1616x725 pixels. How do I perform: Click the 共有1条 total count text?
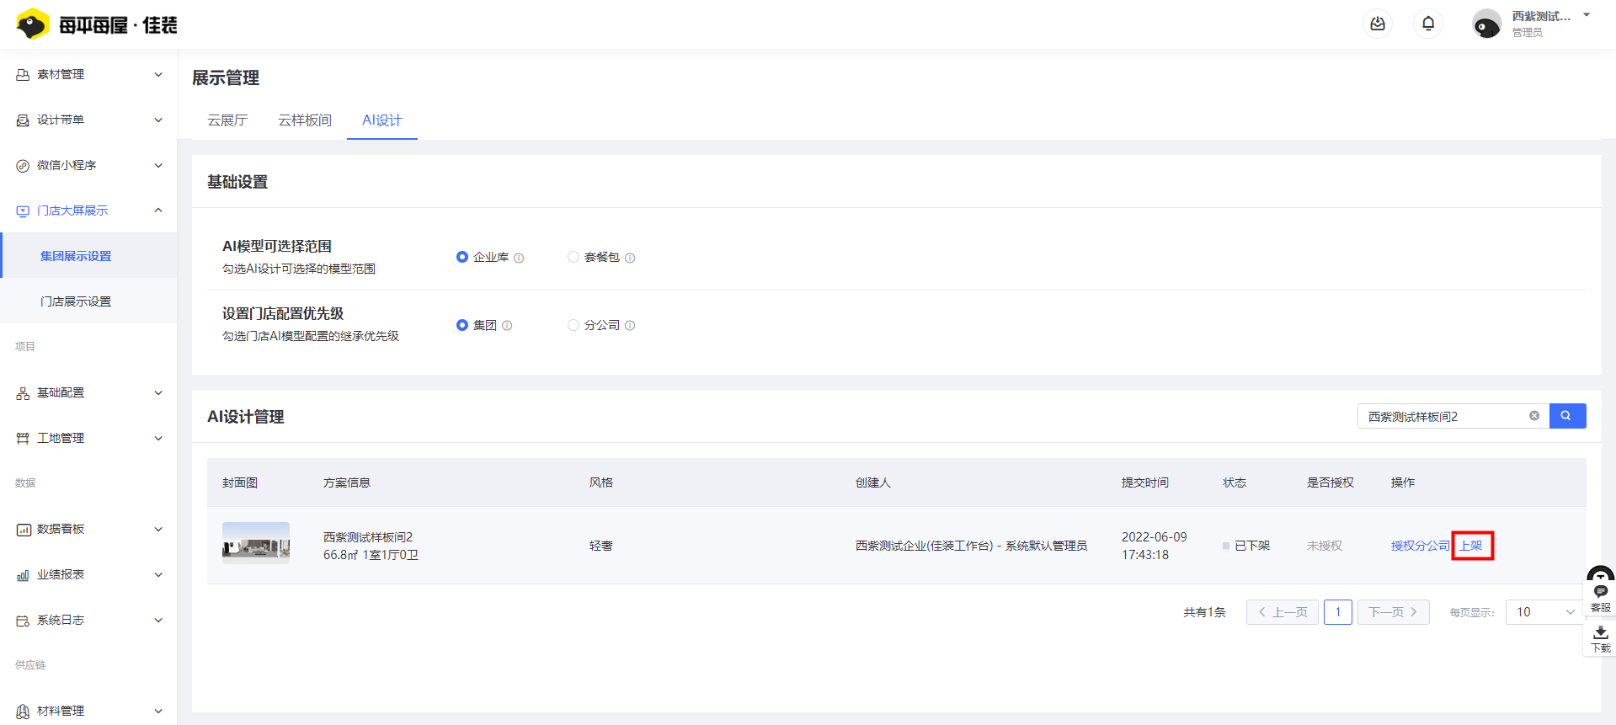1204,612
